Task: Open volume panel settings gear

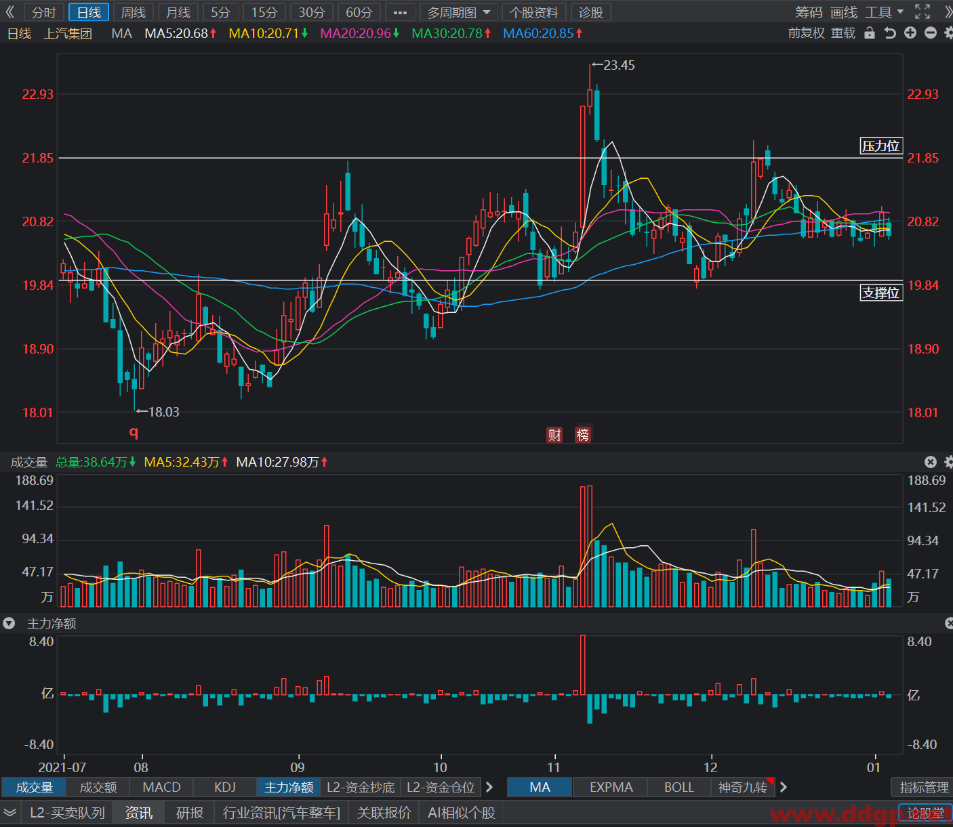Action: [x=948, y=462]
